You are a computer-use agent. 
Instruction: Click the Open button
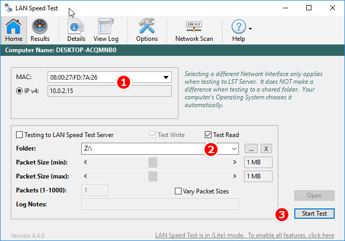[x=314, y=195]
